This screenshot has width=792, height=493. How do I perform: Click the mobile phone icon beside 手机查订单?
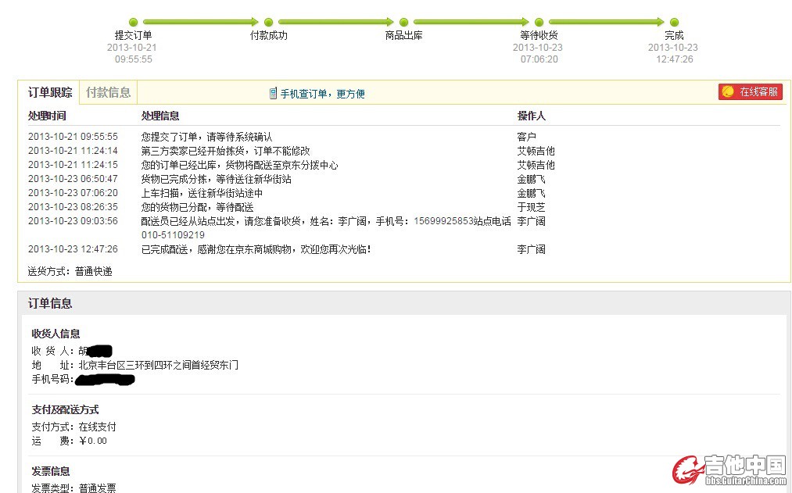click(x=273, y=94)
